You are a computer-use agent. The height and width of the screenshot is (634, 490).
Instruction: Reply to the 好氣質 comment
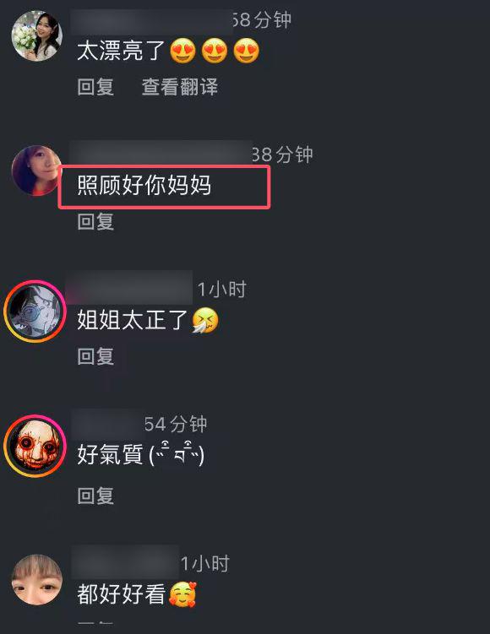tap(95, 496)
